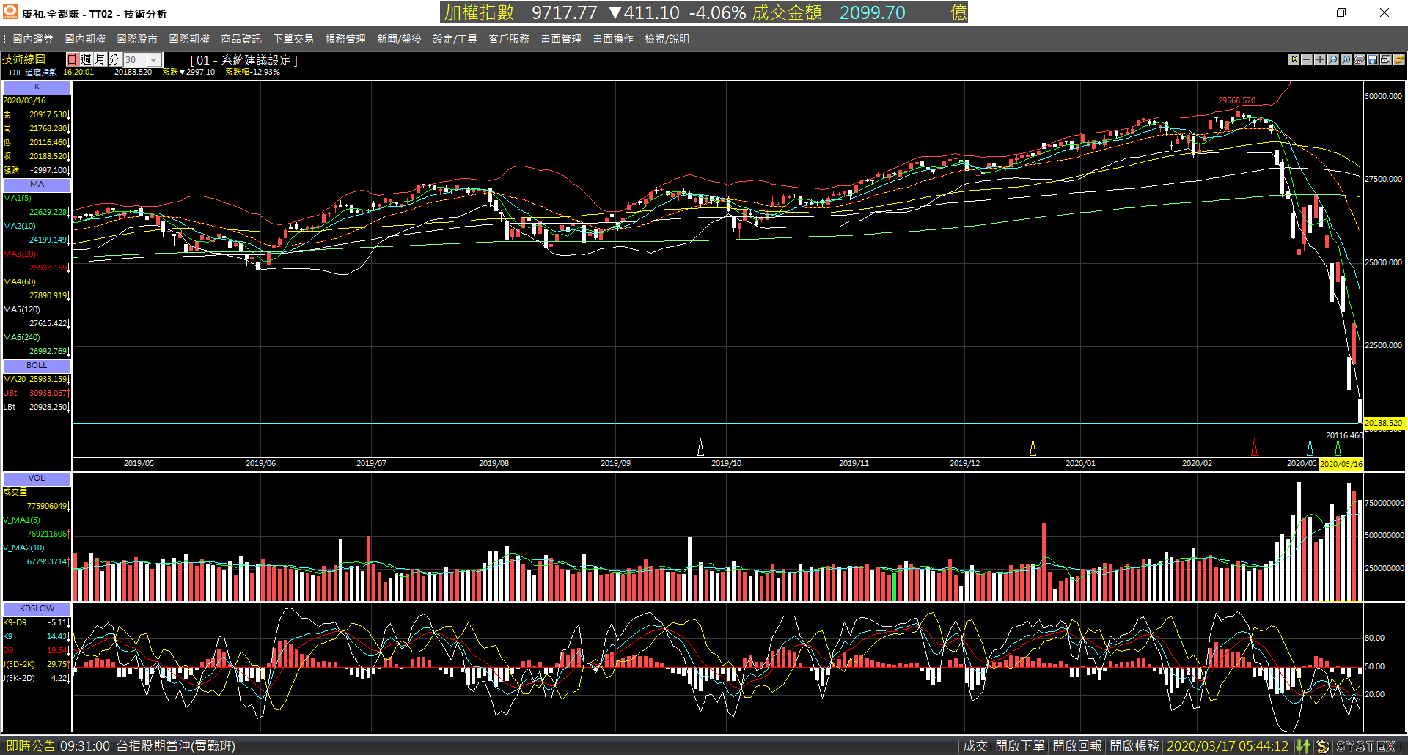
Task: Open the 畫面操作 menu
Action: (x=613, y=39)
